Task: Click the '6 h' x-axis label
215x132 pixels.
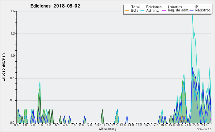Action: pos(65,125)
